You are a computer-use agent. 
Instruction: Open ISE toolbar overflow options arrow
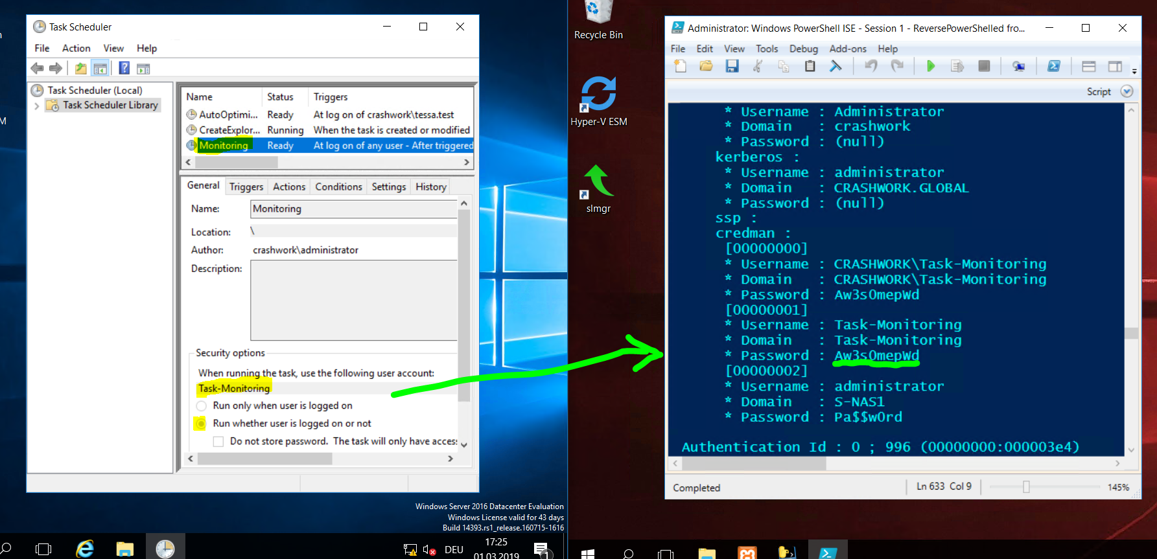coord(1134,70)
